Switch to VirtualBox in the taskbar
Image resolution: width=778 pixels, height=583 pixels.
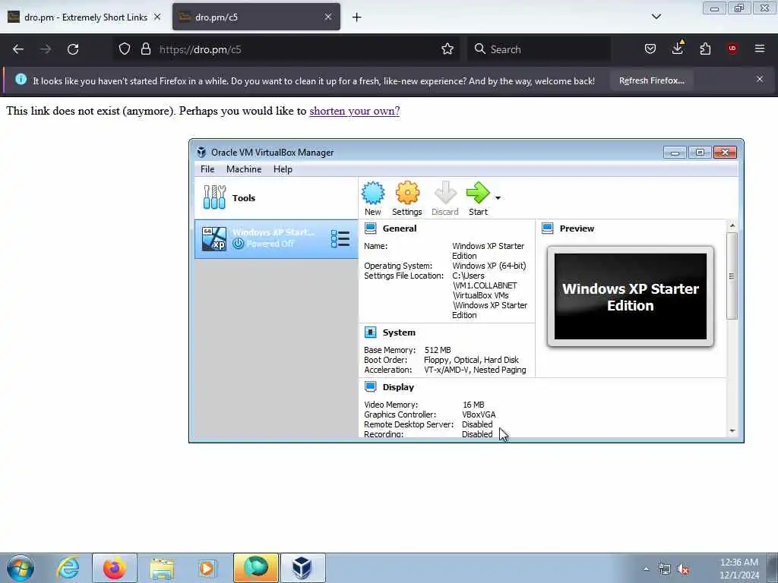[302, 568]
